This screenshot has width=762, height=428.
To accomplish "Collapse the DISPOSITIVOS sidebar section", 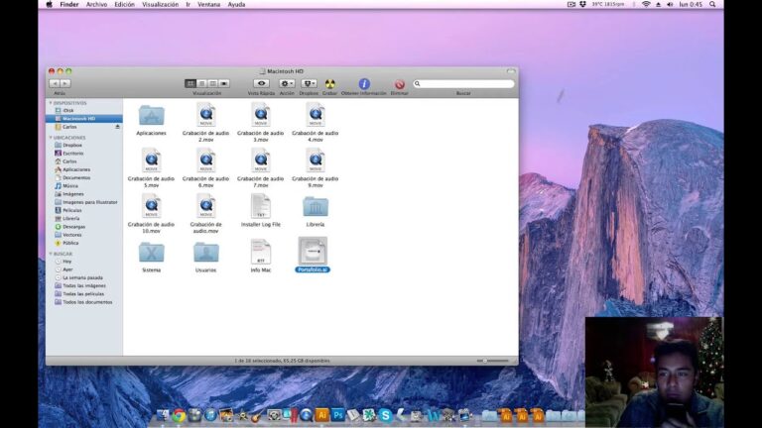I will click(x=51, y=103).
